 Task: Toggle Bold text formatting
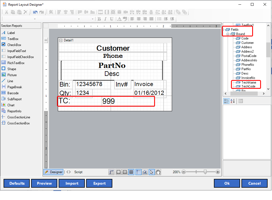coord(99,19)
